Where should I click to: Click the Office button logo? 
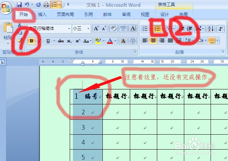(6, 8)
